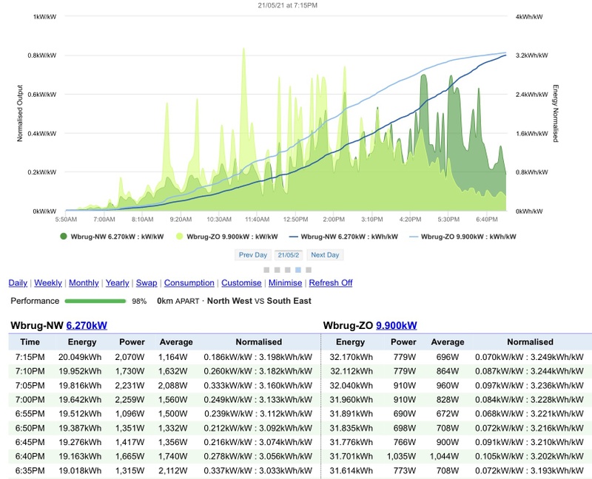Screen dimensions: 592x479
Task: Click the 31.614kWh energy value
Action: tap(351, 471)
